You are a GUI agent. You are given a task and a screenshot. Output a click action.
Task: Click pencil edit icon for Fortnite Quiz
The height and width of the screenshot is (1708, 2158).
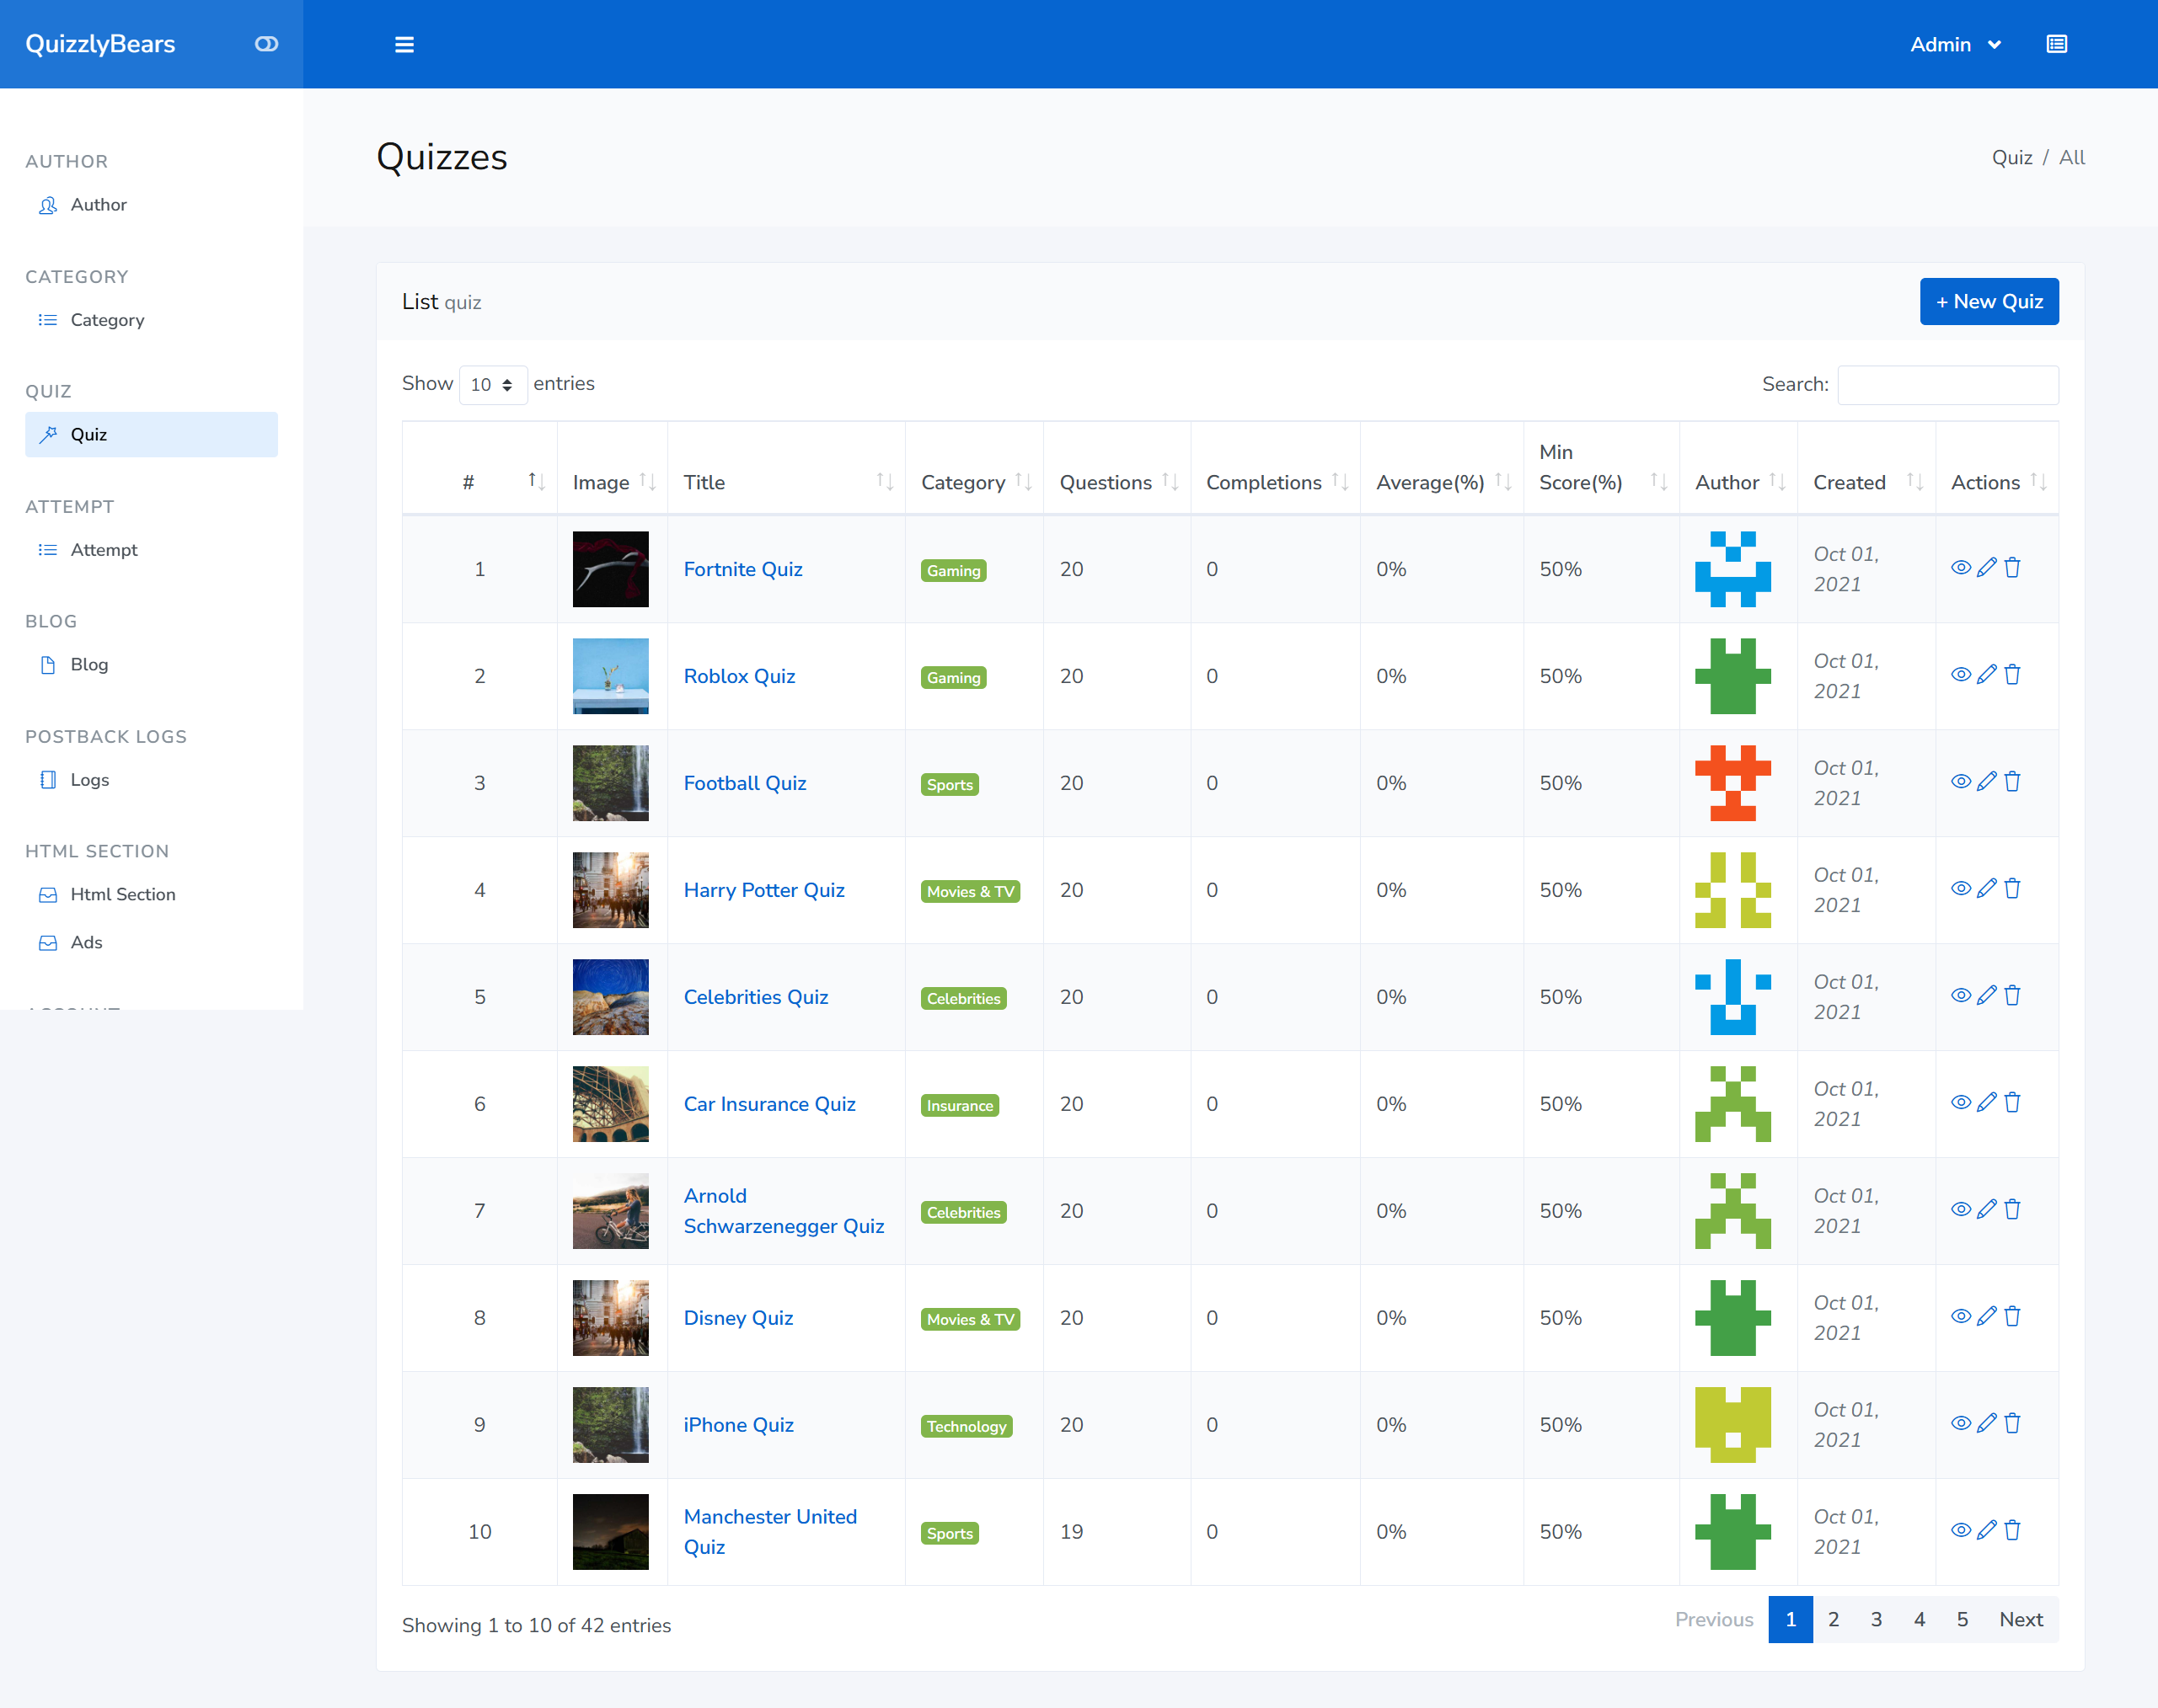click(1987, 568)
